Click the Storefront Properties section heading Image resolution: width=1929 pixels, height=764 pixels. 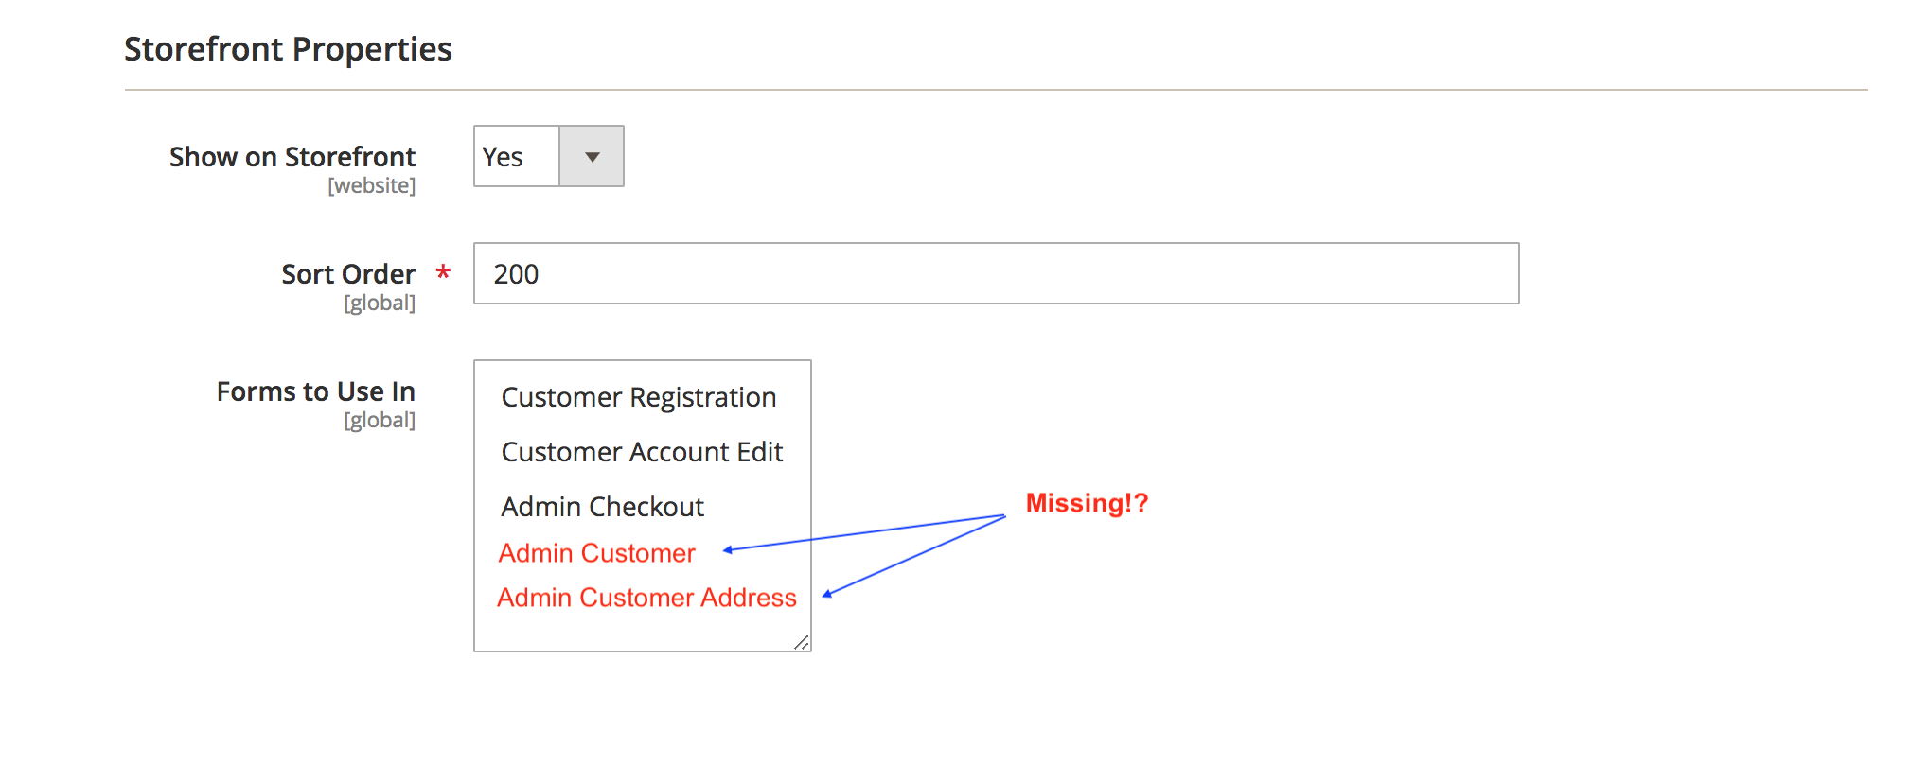(x=289, y=48)
